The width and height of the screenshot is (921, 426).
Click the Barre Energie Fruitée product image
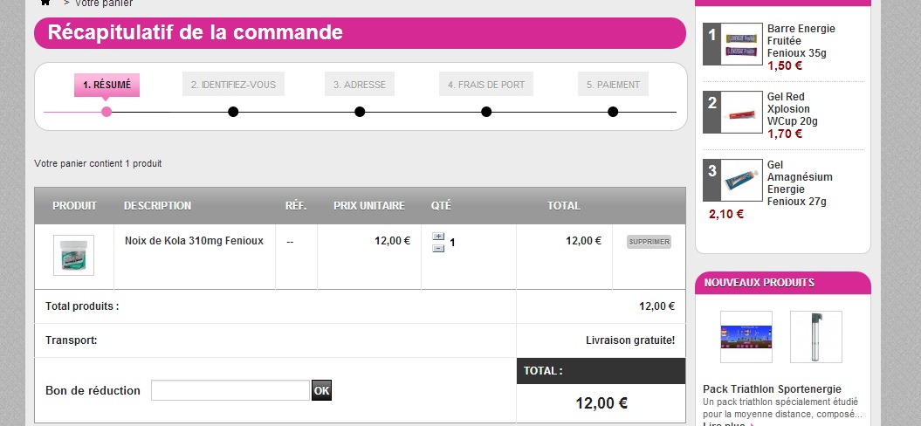point(741,44)
